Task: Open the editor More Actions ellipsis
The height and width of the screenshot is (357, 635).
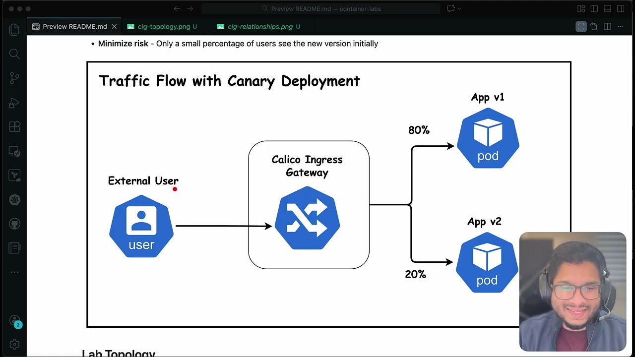Action: pos(621,27)
